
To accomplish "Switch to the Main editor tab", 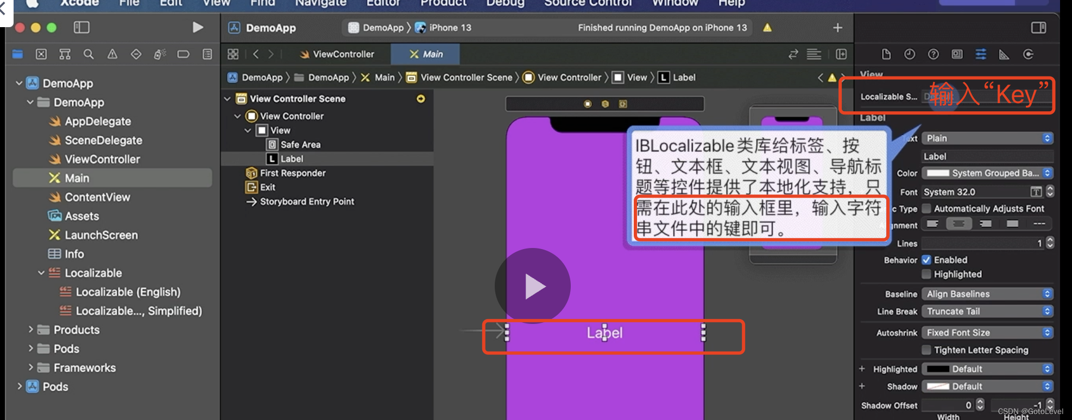I will [x=425, y=54].
